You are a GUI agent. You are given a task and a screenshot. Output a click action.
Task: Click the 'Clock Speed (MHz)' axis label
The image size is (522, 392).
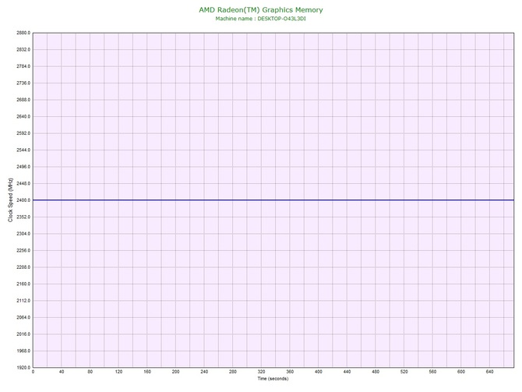[x=10, y=200]
